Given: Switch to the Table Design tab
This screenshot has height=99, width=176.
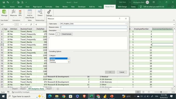Looking at the screenshot, I should coord(122,7).
